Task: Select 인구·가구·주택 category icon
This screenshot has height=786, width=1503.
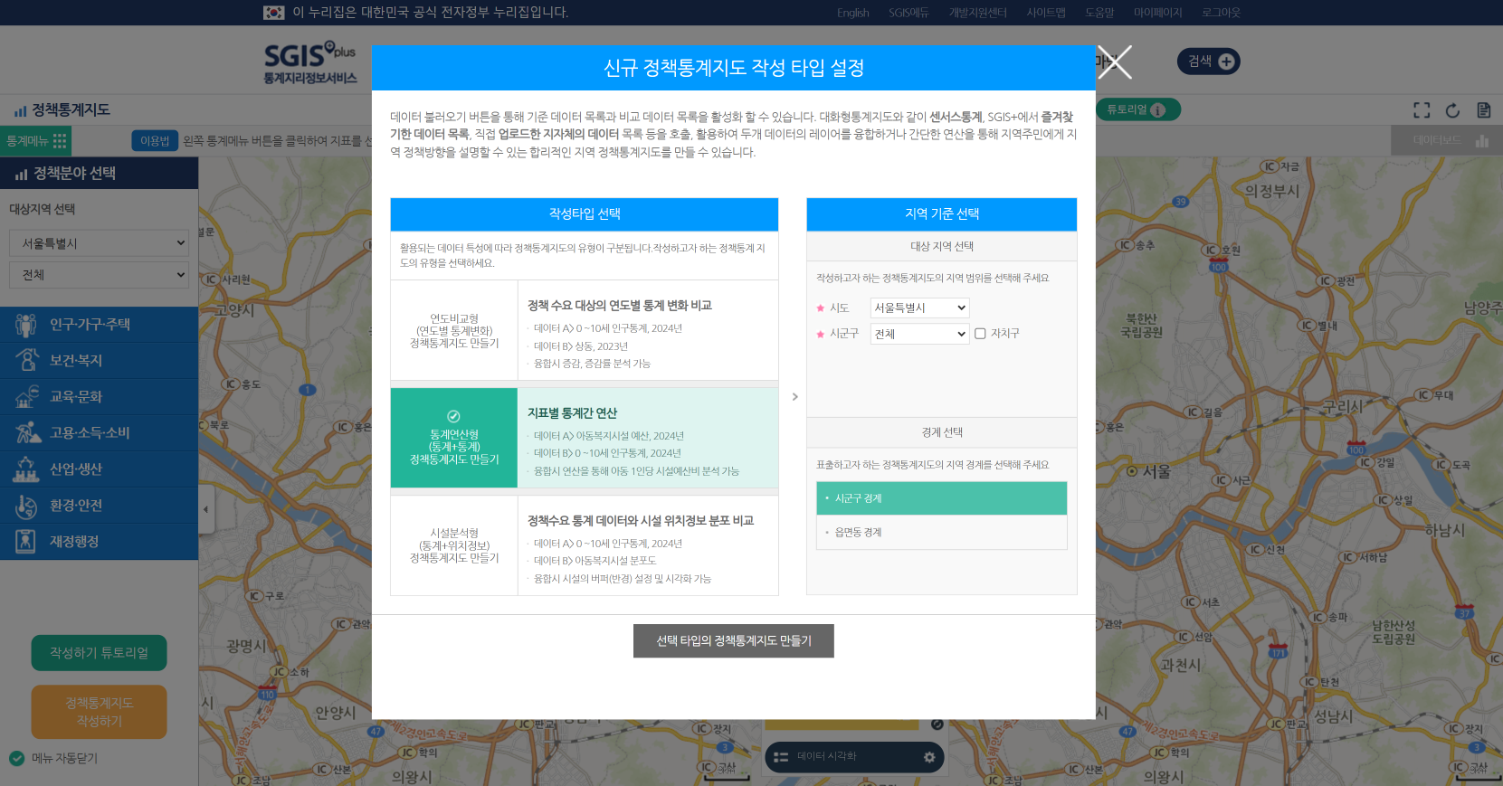Action: 25,324
